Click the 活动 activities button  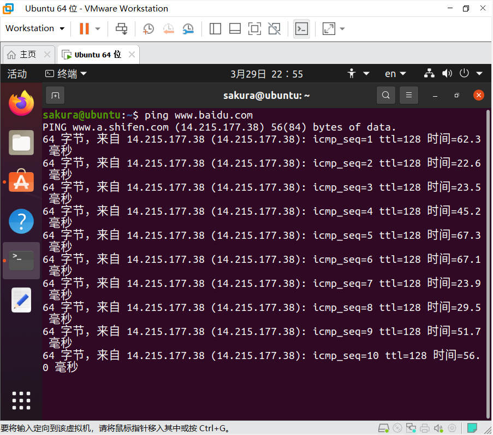click(x=17, y=74)
